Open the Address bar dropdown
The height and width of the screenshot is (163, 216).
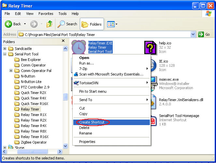tap(193, 34)
